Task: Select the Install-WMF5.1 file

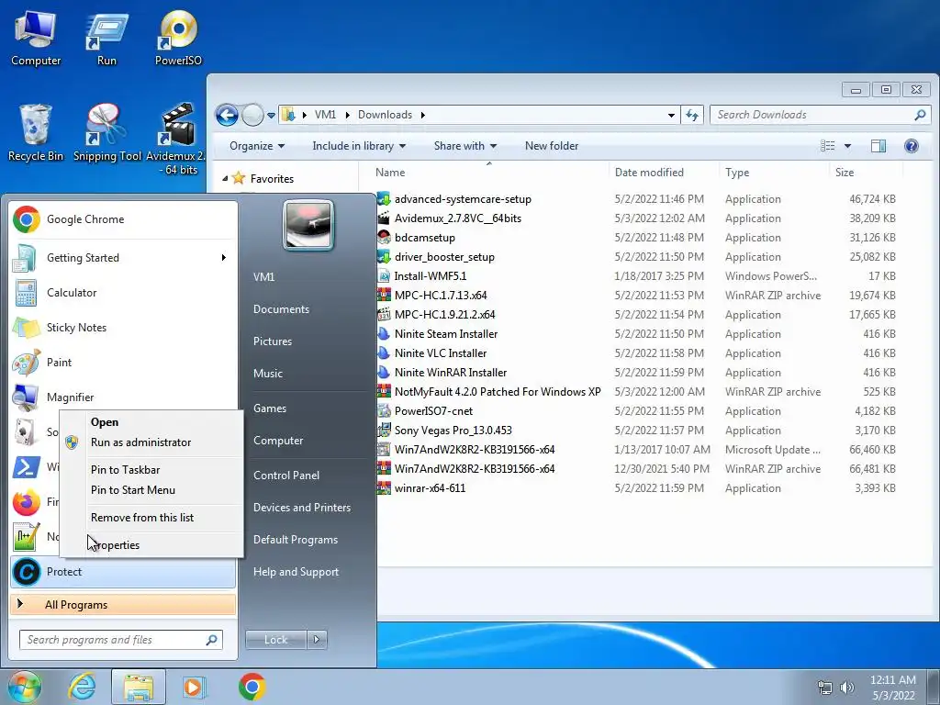Action: (430, 276)
